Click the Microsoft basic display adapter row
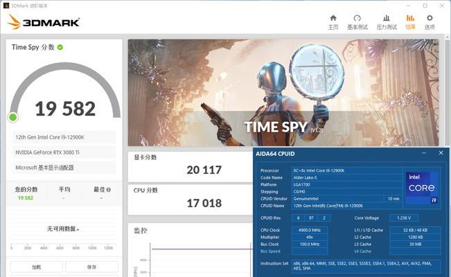The image size is (451, 277). tap(64, 168)
